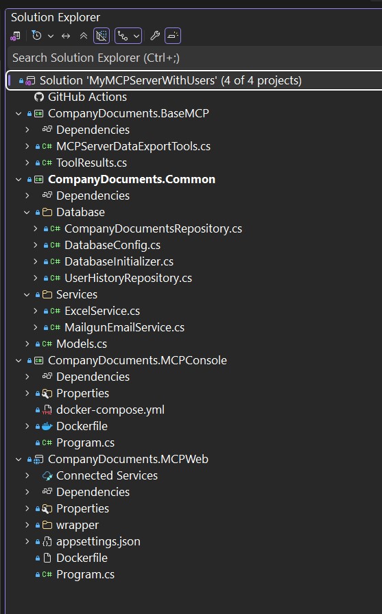Image resolution: width=382 pixels, height=614 pixels.
Task: Collapse the CompanyDocuments.BaseMCP project
Action: point(19,113)
